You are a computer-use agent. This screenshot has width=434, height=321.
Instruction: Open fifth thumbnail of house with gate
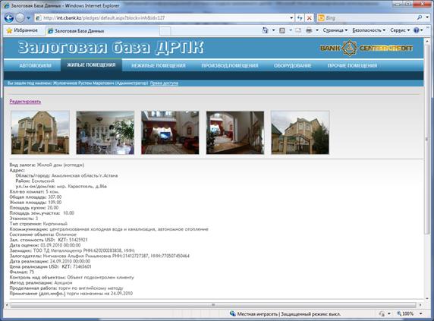click(300, 133)
